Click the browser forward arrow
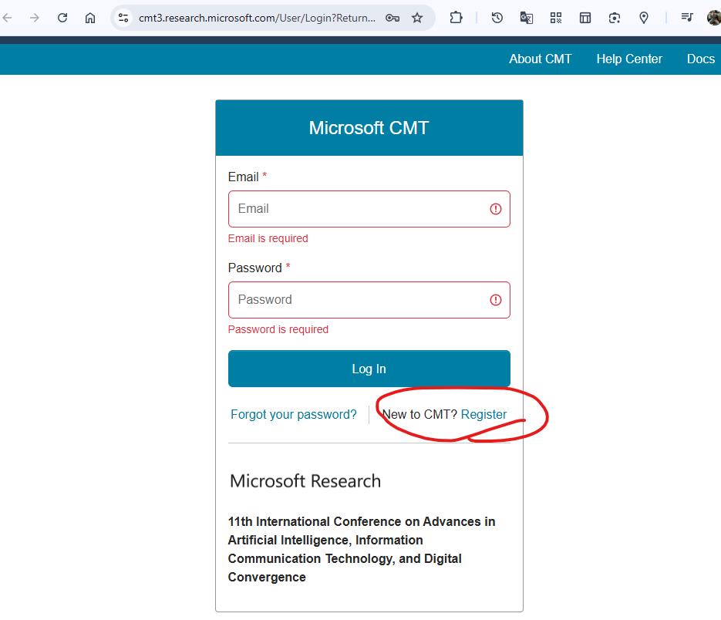 [35, 18]
